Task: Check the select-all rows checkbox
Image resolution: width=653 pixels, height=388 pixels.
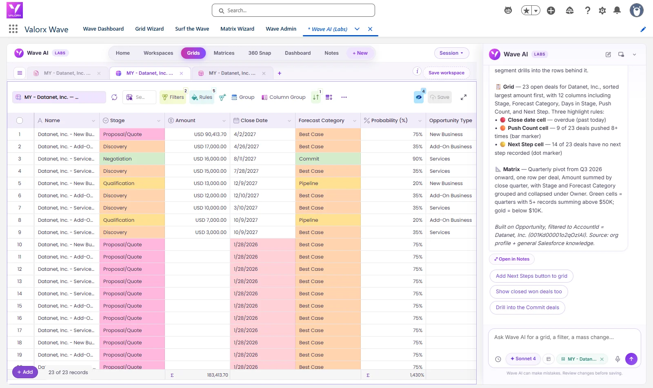Action: (20, 120)
